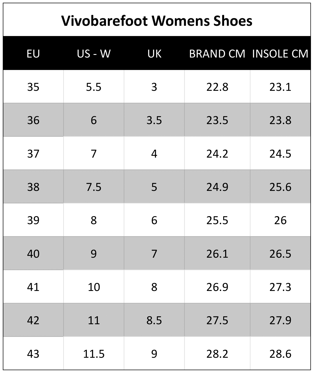Click the UK size 8.5 cell
Screen dimensions: 316x373
tap(154, 320)
